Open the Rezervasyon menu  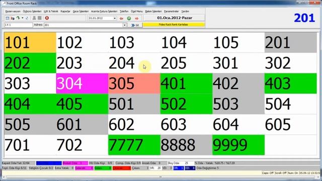[x=13, y=11]
